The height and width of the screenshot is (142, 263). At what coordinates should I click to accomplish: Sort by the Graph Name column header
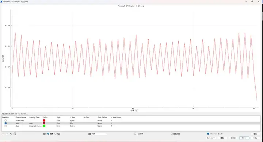(x=21, y=117)
